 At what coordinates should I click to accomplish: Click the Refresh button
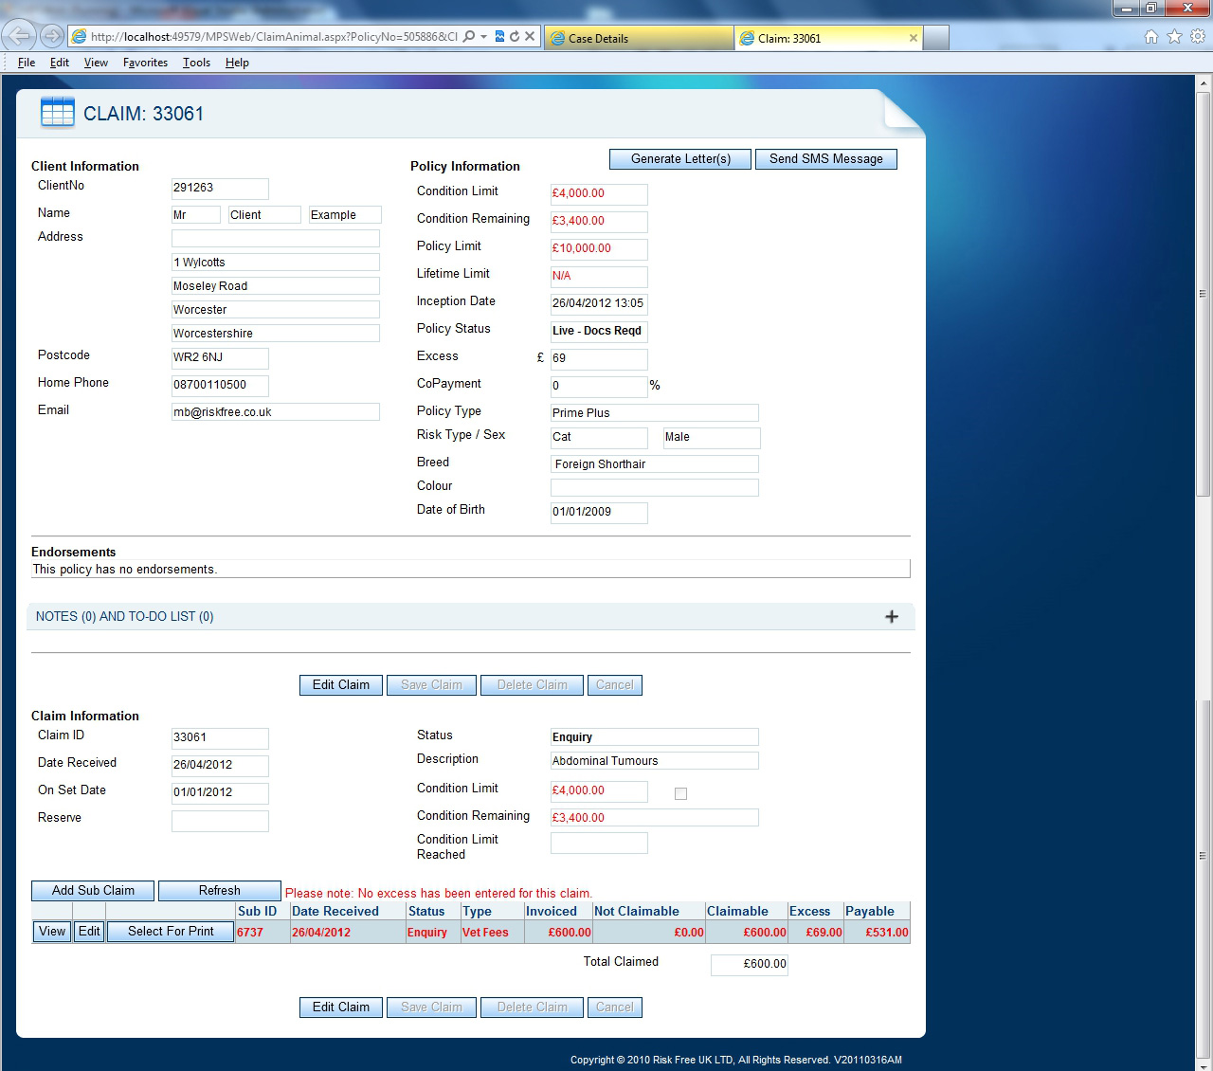pyautogui.click(x=220, y=891)
